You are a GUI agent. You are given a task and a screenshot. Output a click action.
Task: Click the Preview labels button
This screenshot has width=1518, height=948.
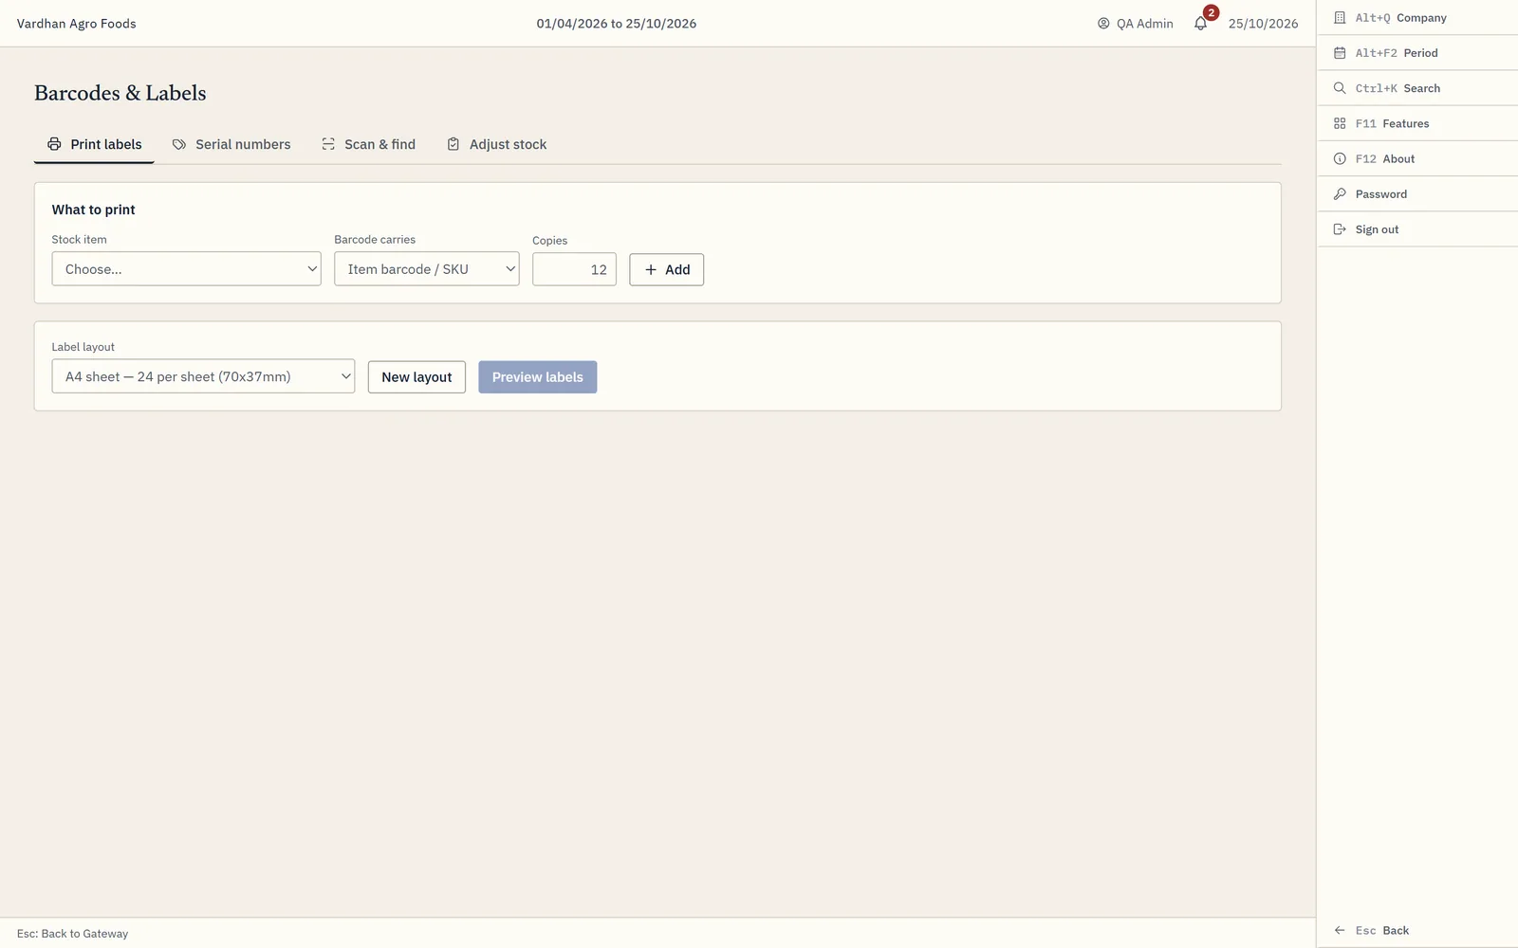tap(537, 376)
